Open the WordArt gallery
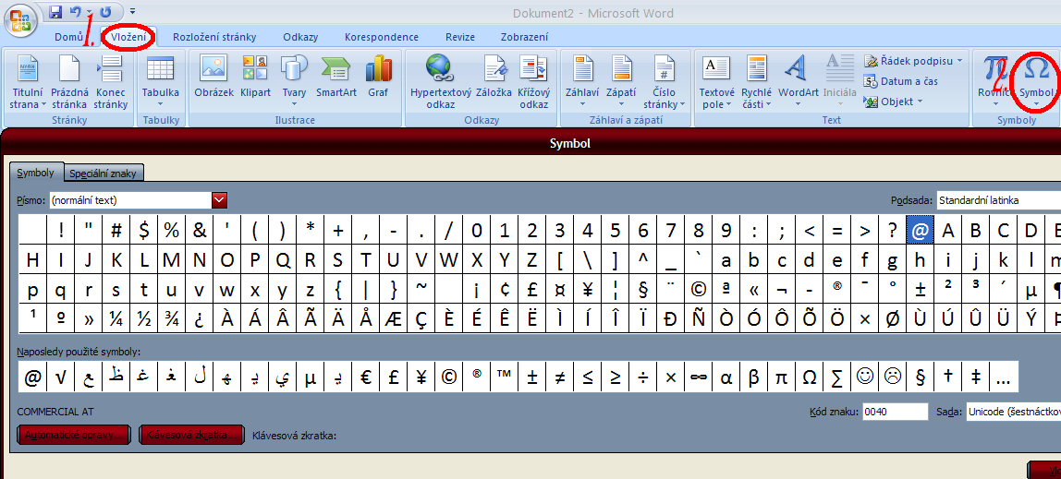 point(799,82)
